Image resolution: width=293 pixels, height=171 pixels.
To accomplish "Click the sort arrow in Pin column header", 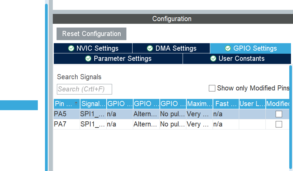I will [76, 103].
